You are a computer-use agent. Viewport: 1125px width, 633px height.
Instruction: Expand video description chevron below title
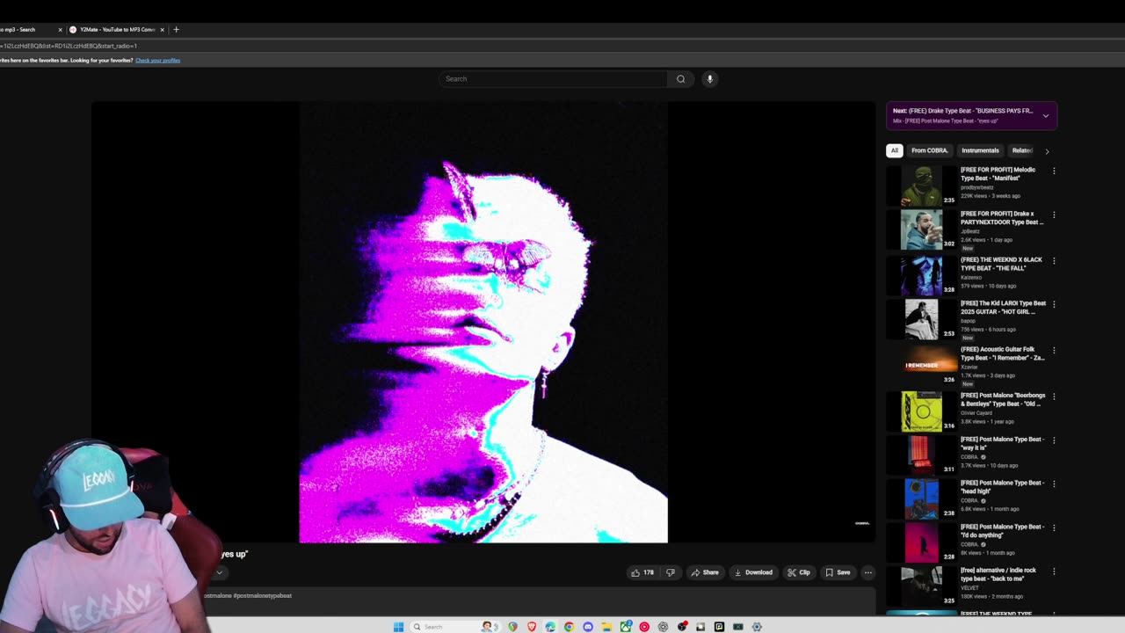[x=219, y=572]
